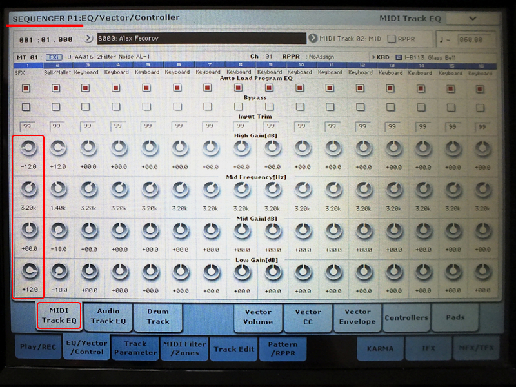Screen dimensions: 516x387
Task: Select track 1 Mid Gain knob
Action: point(29,230)
